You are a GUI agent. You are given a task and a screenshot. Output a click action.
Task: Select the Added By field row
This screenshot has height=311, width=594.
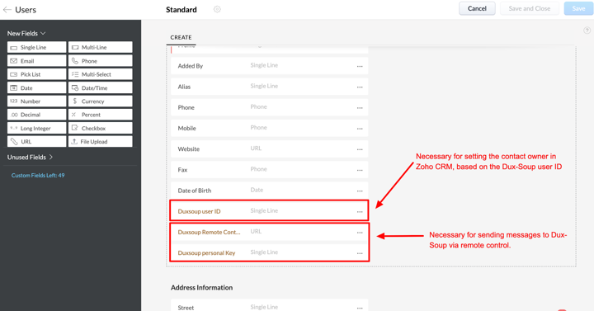pyautogui.click(x=269, y=66)
